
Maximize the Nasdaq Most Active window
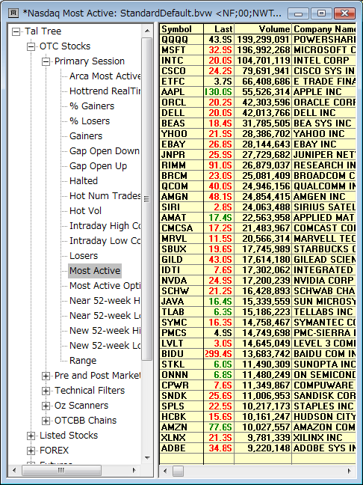pos(321,13)
